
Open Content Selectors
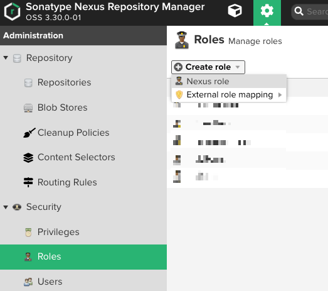(77, 157)
